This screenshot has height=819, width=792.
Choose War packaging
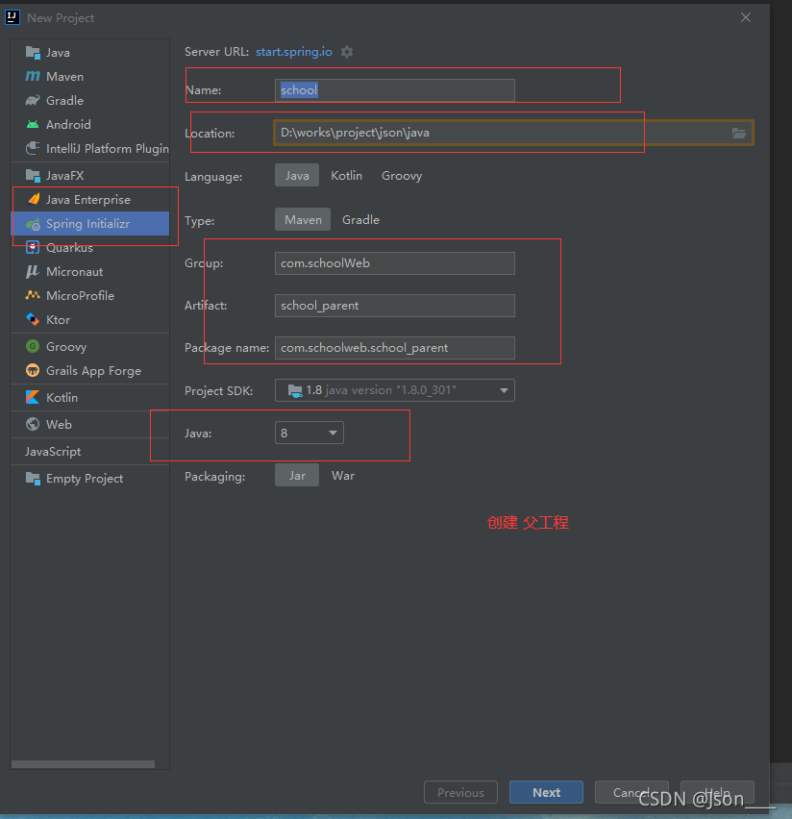343,475
